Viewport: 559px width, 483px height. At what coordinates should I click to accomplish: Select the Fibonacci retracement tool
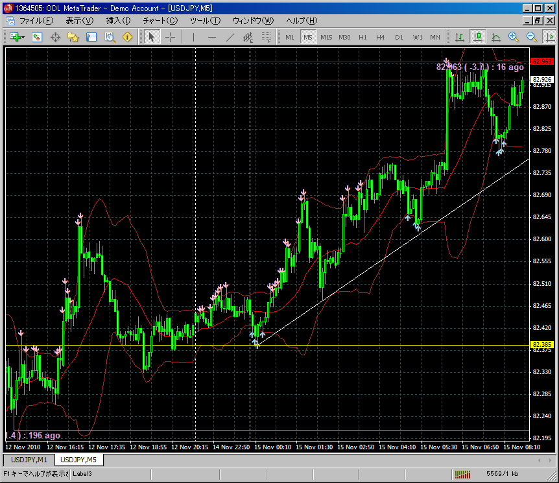[266, 37]
